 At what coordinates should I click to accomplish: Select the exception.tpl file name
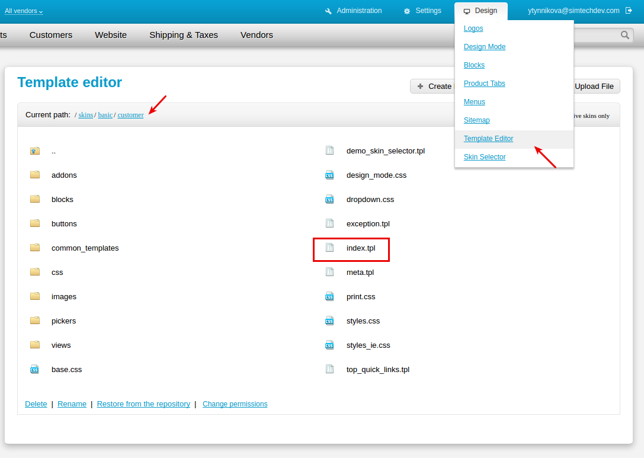tap(368, 224)
